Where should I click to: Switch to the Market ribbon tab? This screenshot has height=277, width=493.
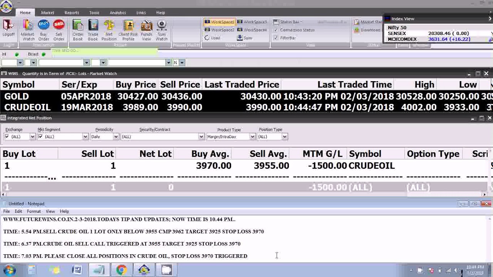tap(48, 13)
